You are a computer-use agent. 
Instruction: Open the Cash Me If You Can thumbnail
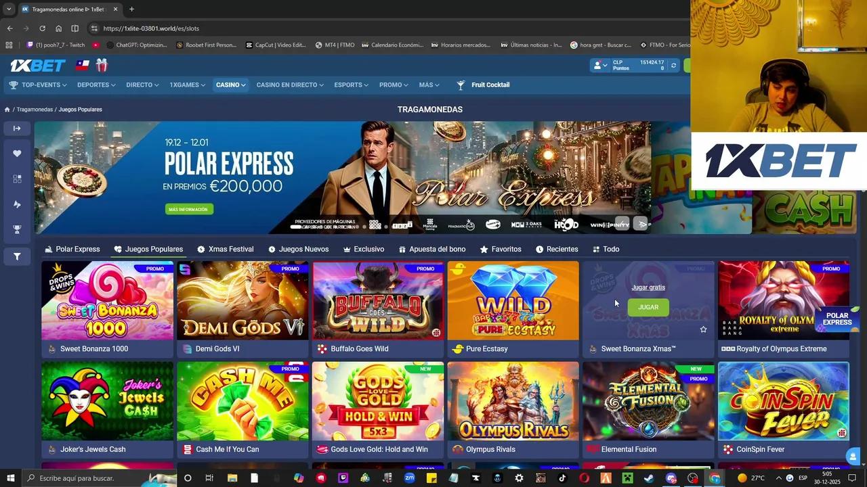(x=242, y=401)
